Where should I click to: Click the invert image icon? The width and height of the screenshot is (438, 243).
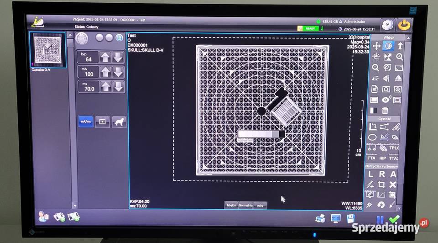coord(387,68)
